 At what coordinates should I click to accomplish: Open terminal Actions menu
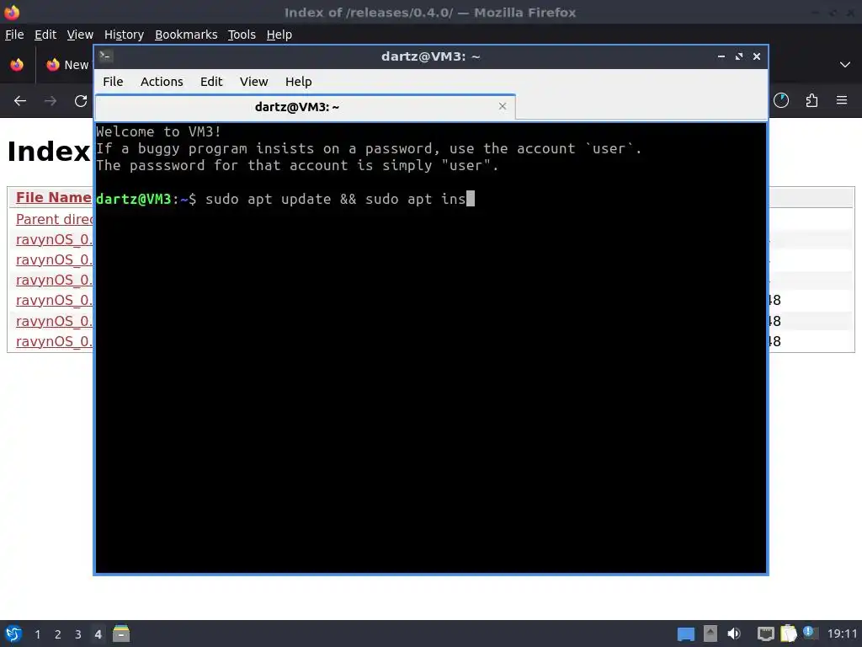[x=162, y=82]
